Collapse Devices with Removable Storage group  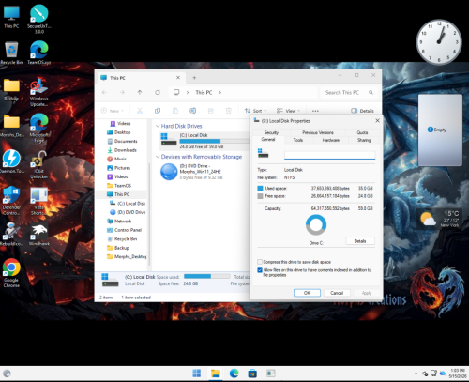158,157
